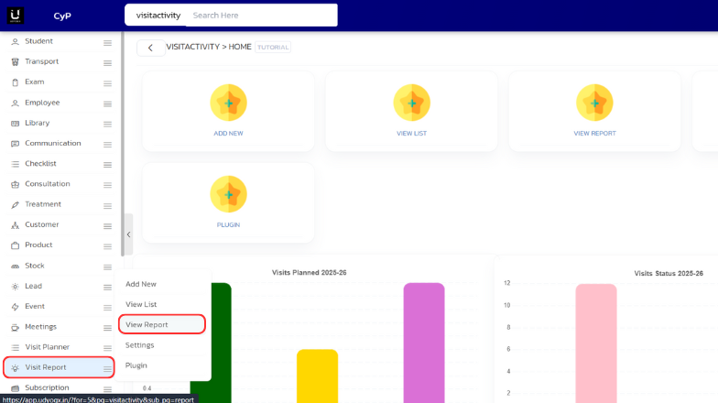Click the Communication chat icon

coord(15,144)
